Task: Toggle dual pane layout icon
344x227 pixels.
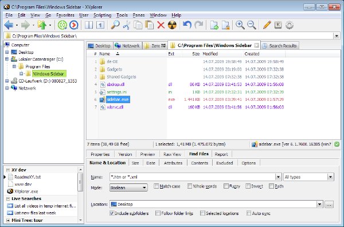Action: click(x=89, y=25)
